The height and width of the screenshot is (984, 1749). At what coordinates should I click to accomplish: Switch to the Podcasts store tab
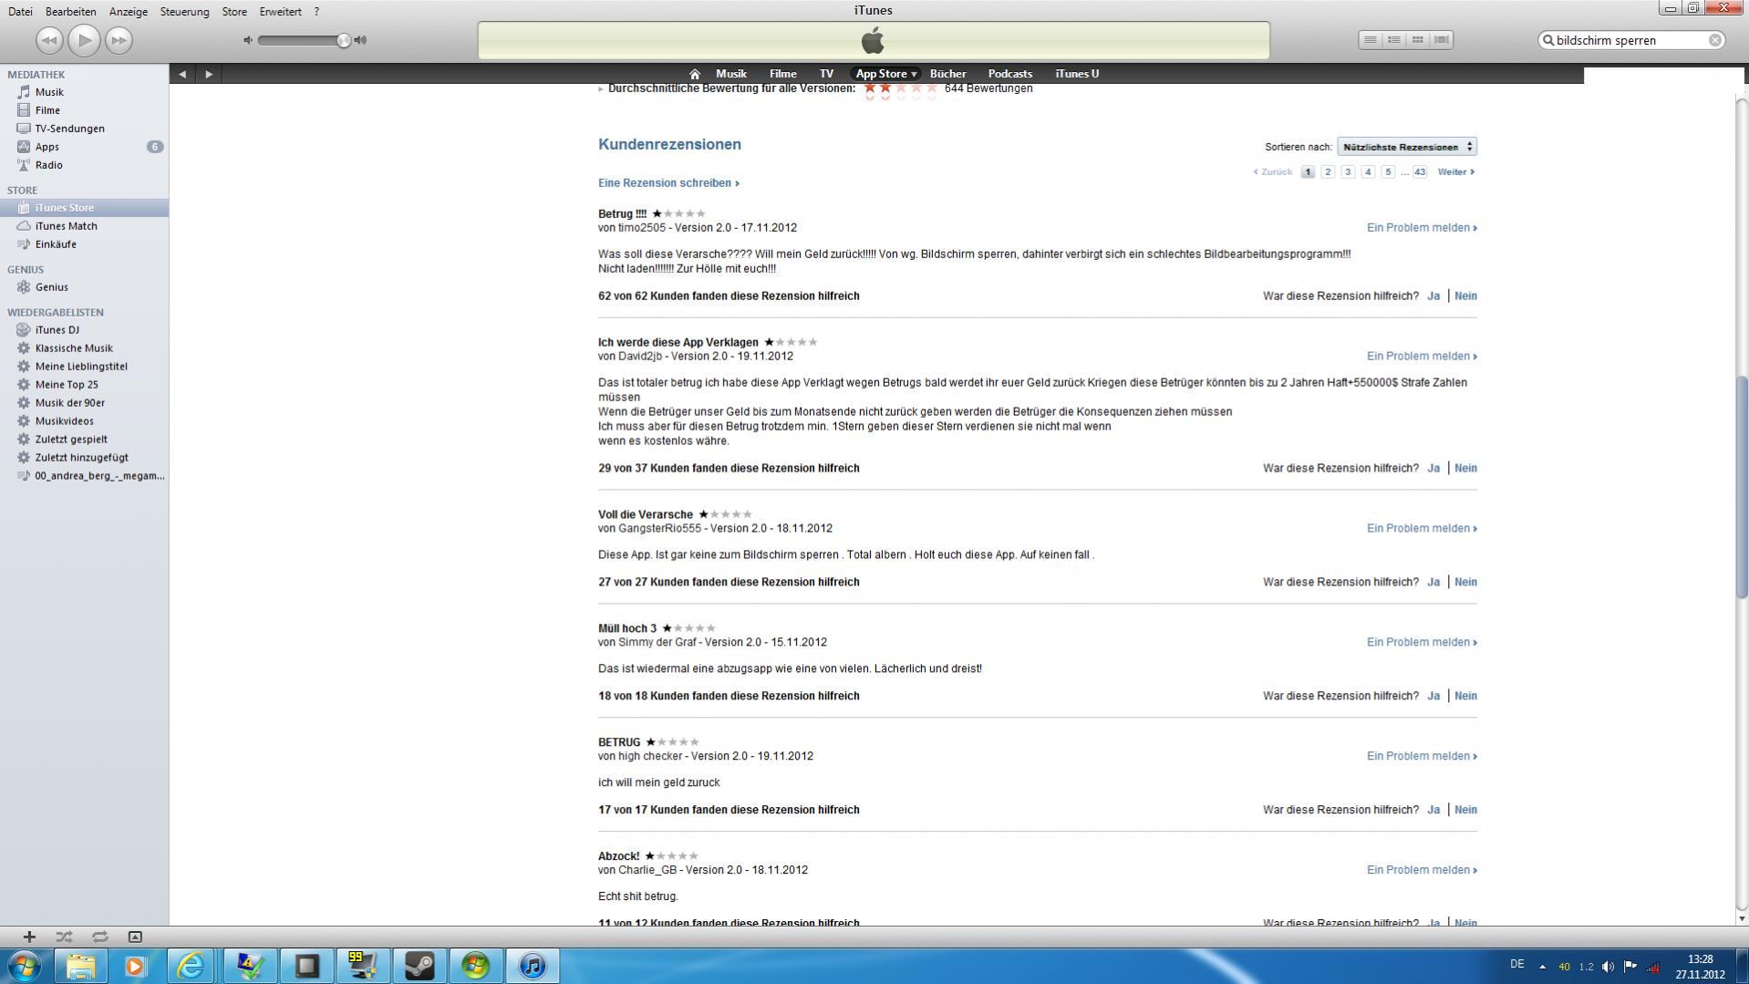tap(1010, 74)
